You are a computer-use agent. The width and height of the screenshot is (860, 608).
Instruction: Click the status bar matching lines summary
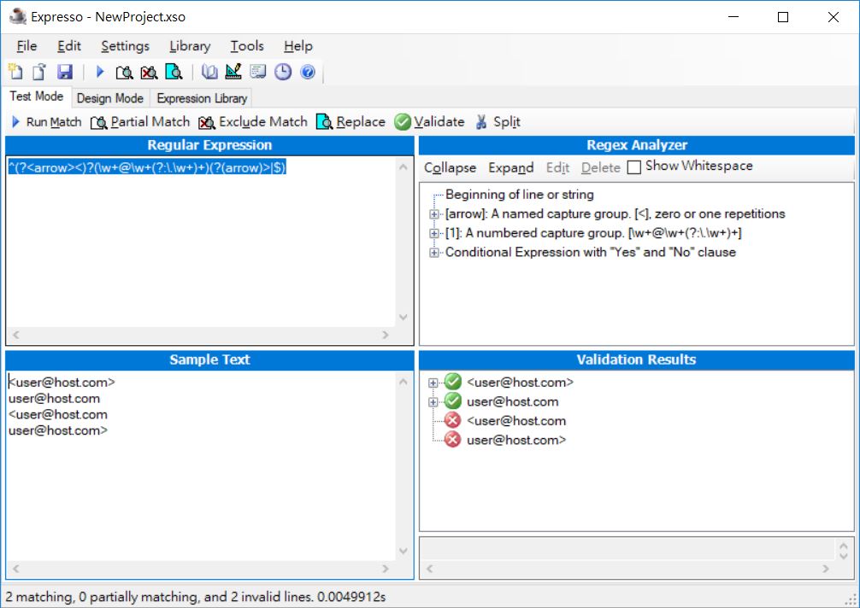[x=195, y=597]
